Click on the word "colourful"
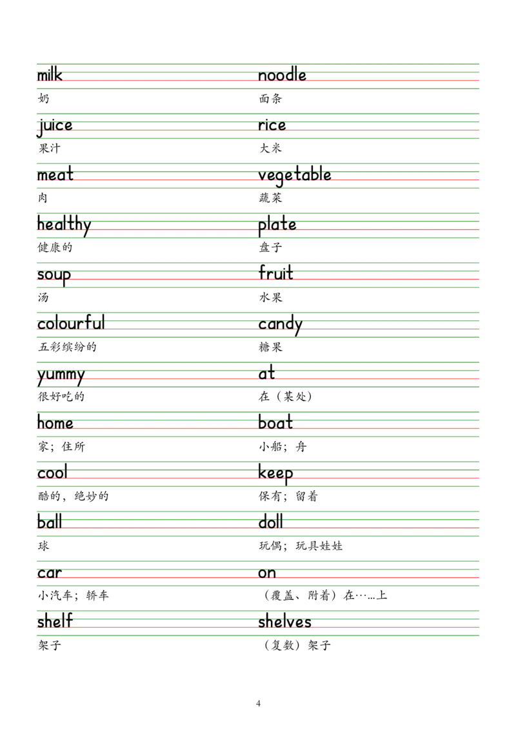This screenshot has width=516, height=731. (x=71, y=324)
